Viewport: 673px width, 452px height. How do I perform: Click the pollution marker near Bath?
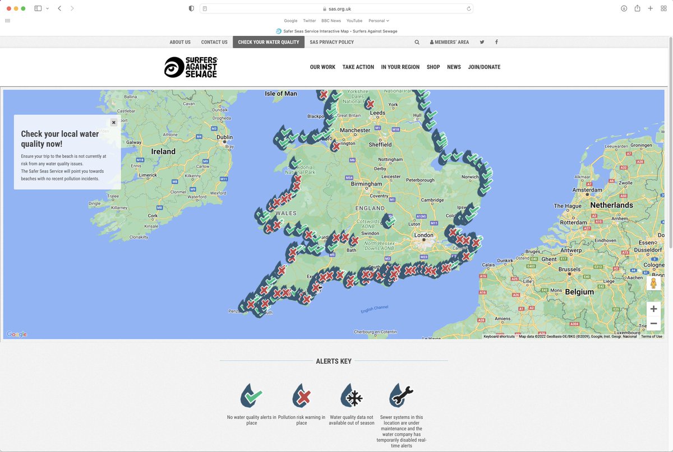pos(354,239)
